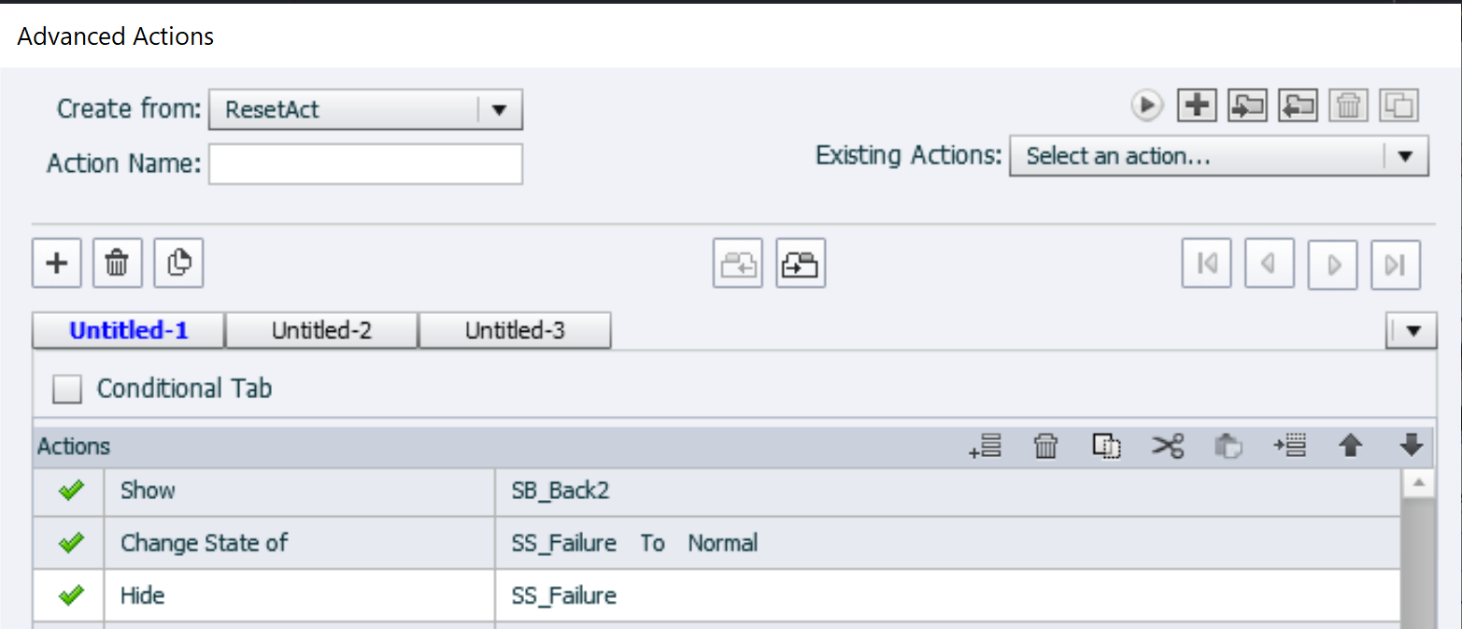The image size is (1462, 629).
Task: Switch to the Untitled-2 tab
Action: tap(321, 331)
